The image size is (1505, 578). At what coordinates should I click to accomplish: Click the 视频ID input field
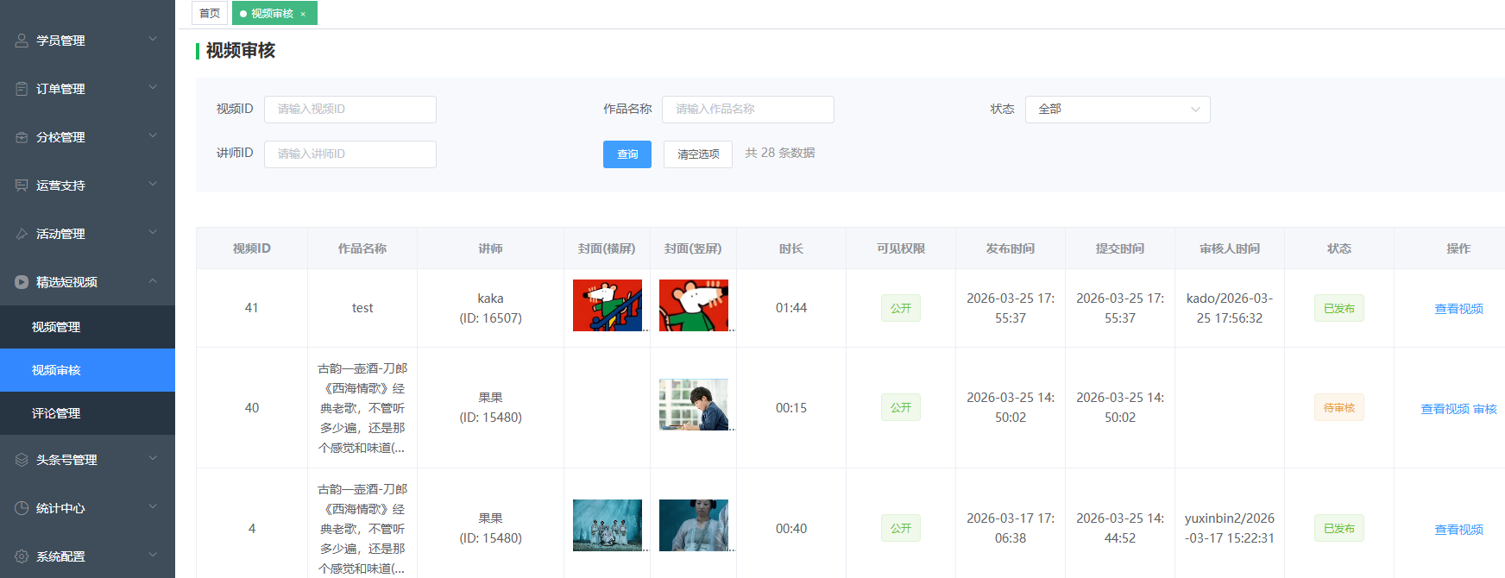pos(349,110)
